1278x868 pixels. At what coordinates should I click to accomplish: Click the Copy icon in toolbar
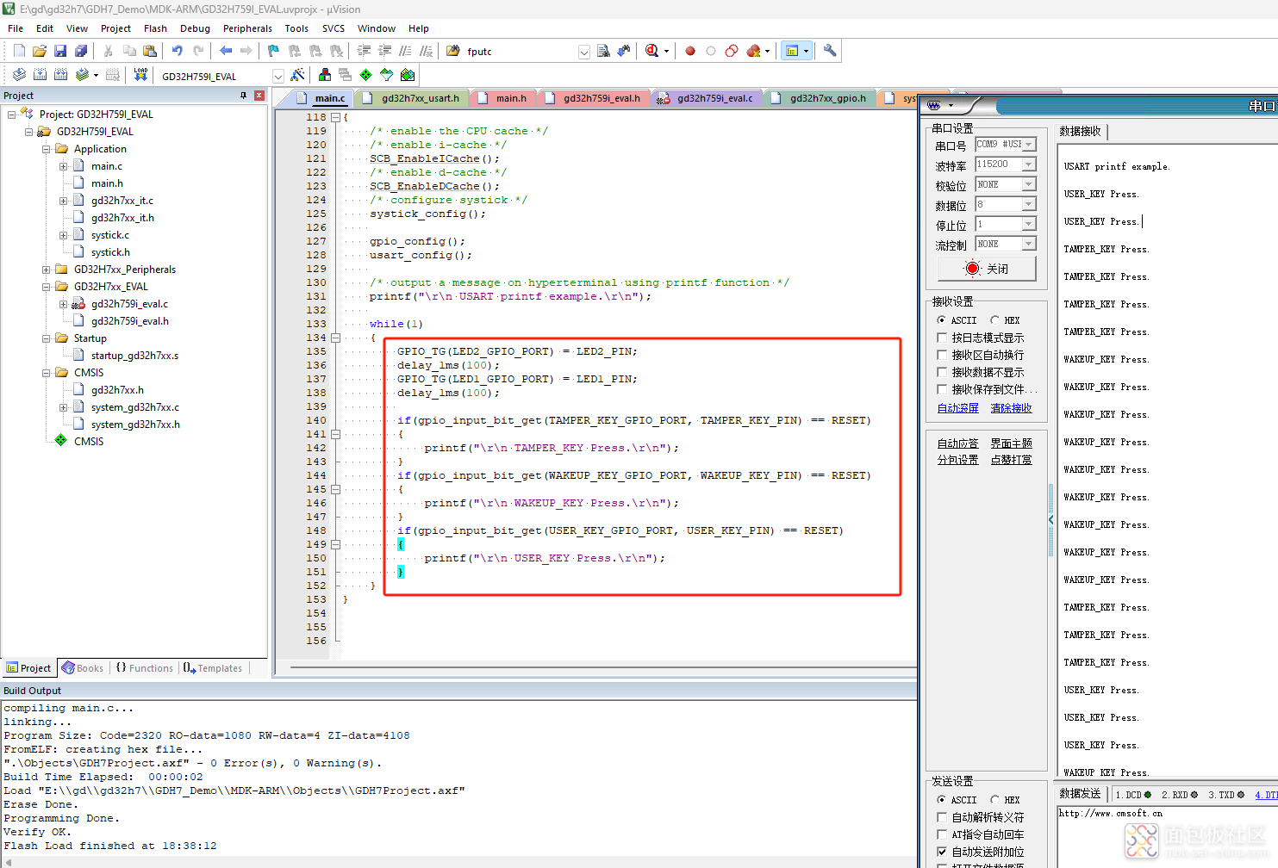(x=129, y=51)
